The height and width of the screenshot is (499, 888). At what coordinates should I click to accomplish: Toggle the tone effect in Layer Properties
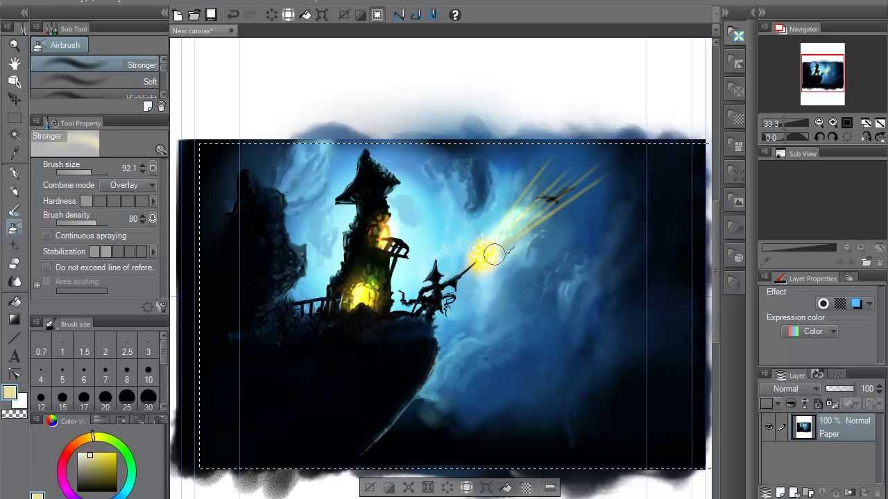tap(840, 304)
